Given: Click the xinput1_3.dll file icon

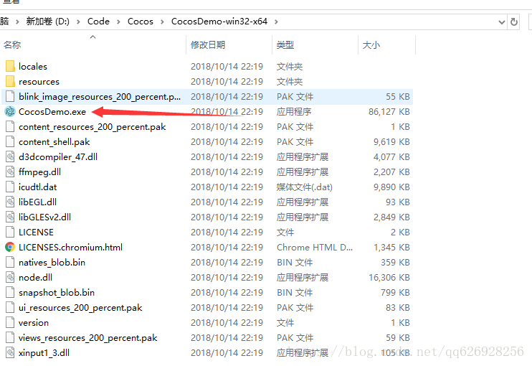Looking at the screenshot, I should click(x=10, y=352).
